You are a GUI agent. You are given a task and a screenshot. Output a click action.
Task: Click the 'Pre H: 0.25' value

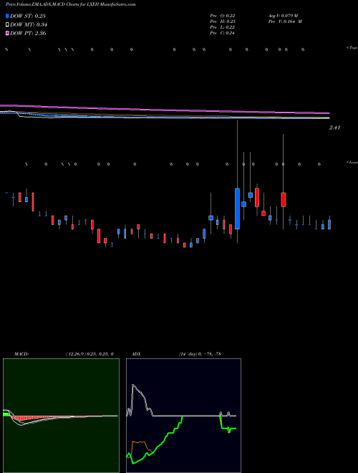point(223,21)
